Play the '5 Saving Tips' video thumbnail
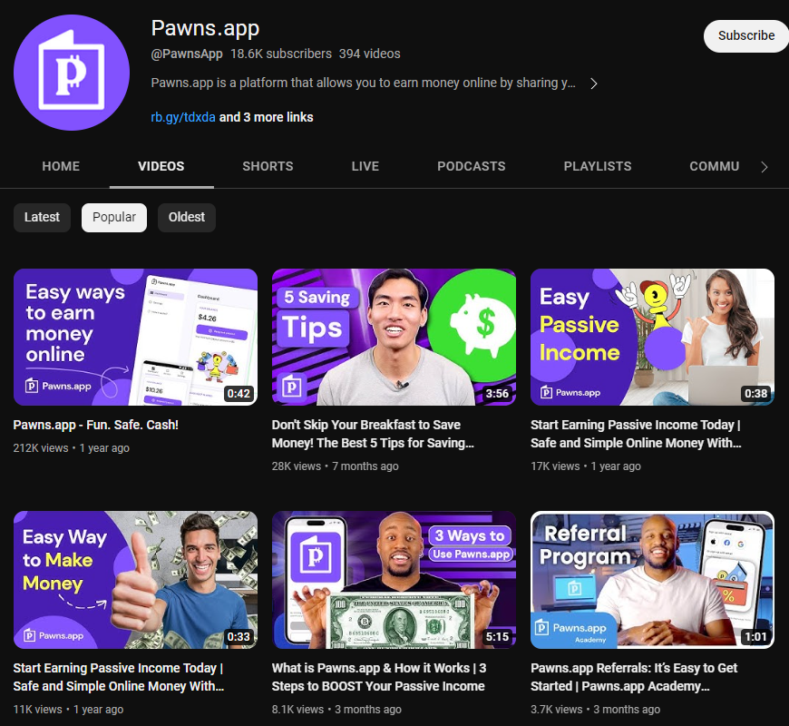This screenshot has height=726, width=789. [394, 337]
